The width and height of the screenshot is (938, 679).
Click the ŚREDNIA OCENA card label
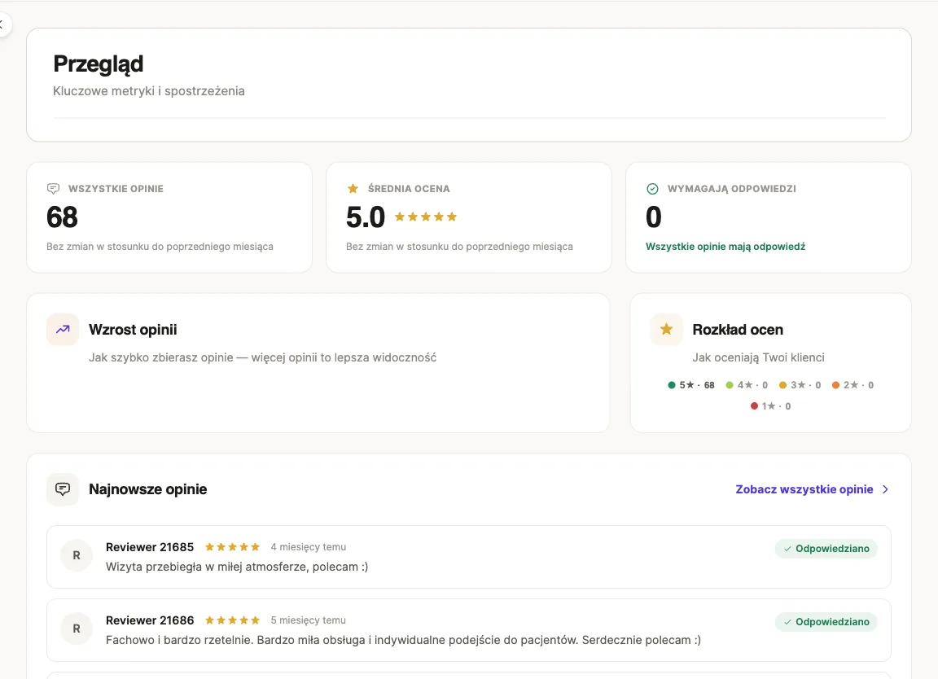[x=409, y=189]
